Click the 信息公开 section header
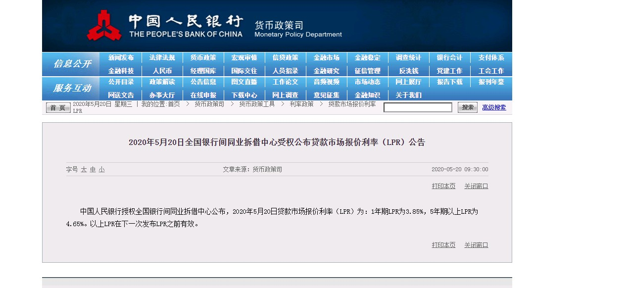Screen dimensions: 630x288 pos(72,64)
